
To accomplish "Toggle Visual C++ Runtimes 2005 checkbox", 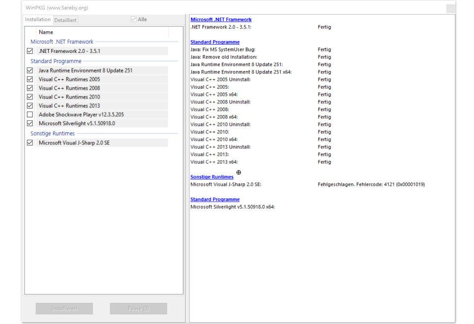I will 29,79.
